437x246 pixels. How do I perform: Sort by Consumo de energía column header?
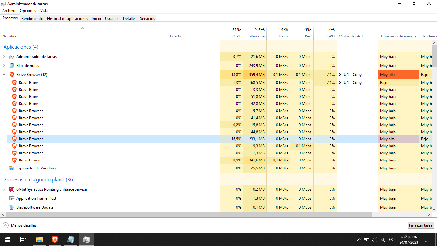[399, 33]
